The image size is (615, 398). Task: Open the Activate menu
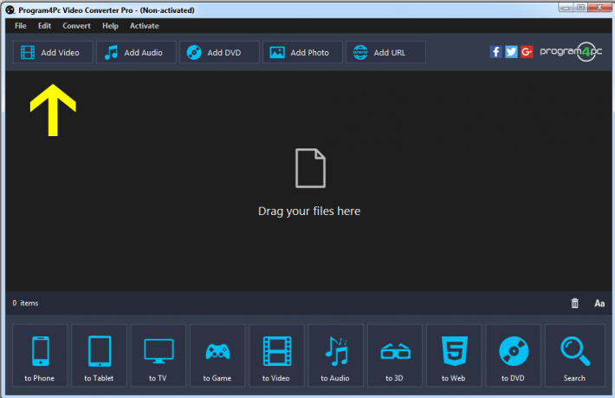pyautogui.click(x=145, y=26)
